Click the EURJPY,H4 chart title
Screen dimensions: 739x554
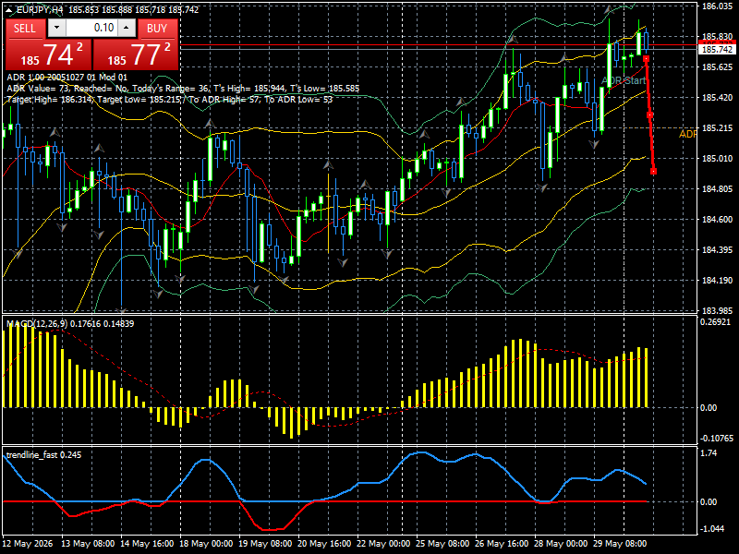point(41,10)
